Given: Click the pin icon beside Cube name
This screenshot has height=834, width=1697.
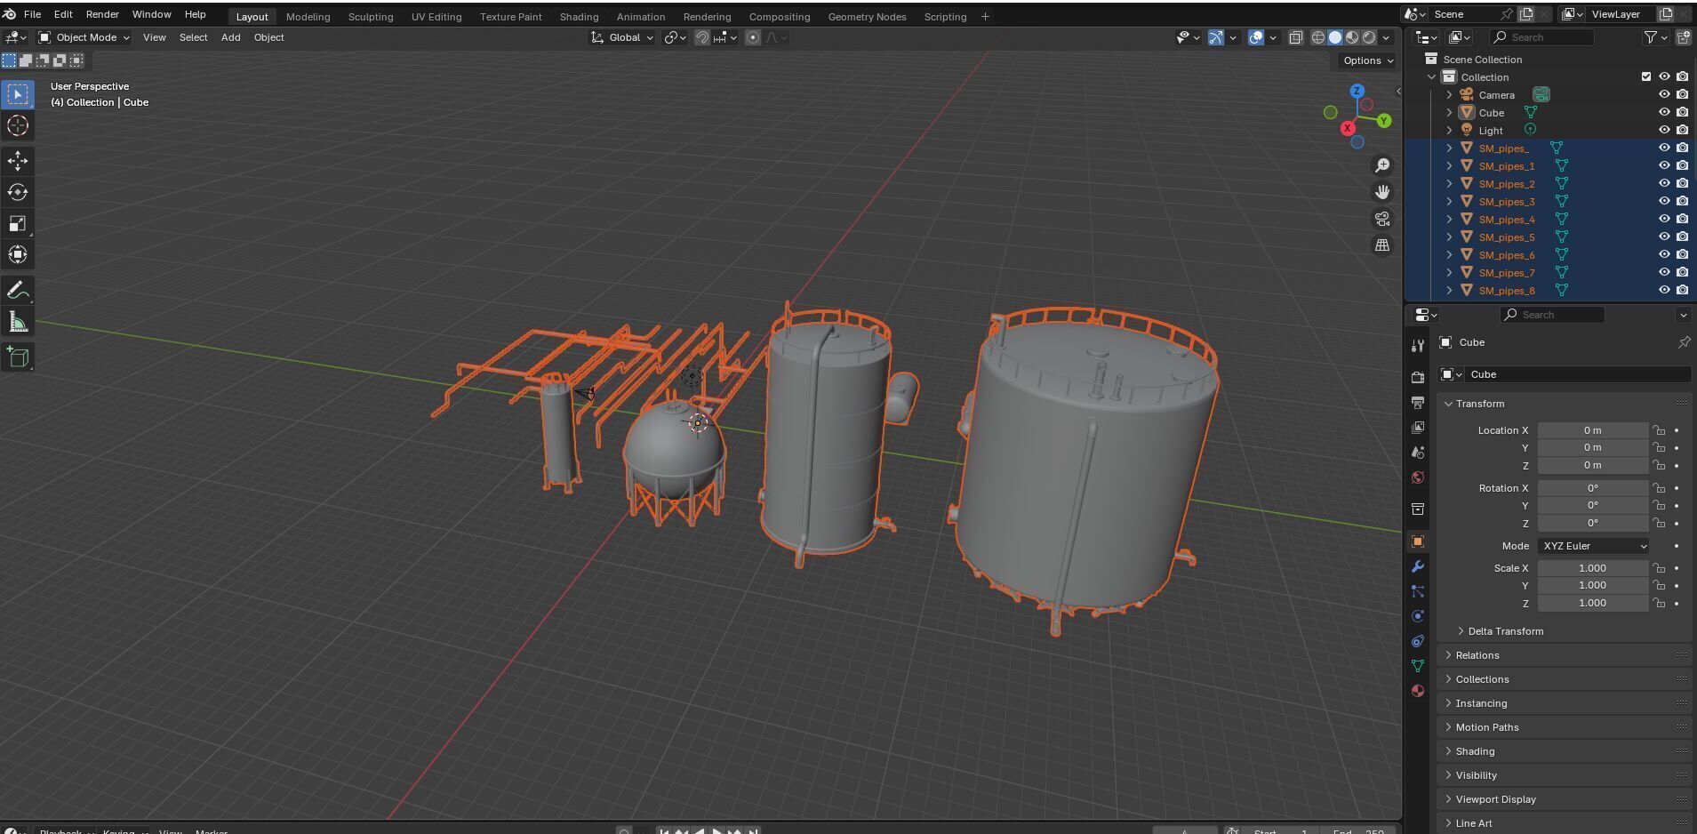Looking at the screenshot, I should (1684, 342).
